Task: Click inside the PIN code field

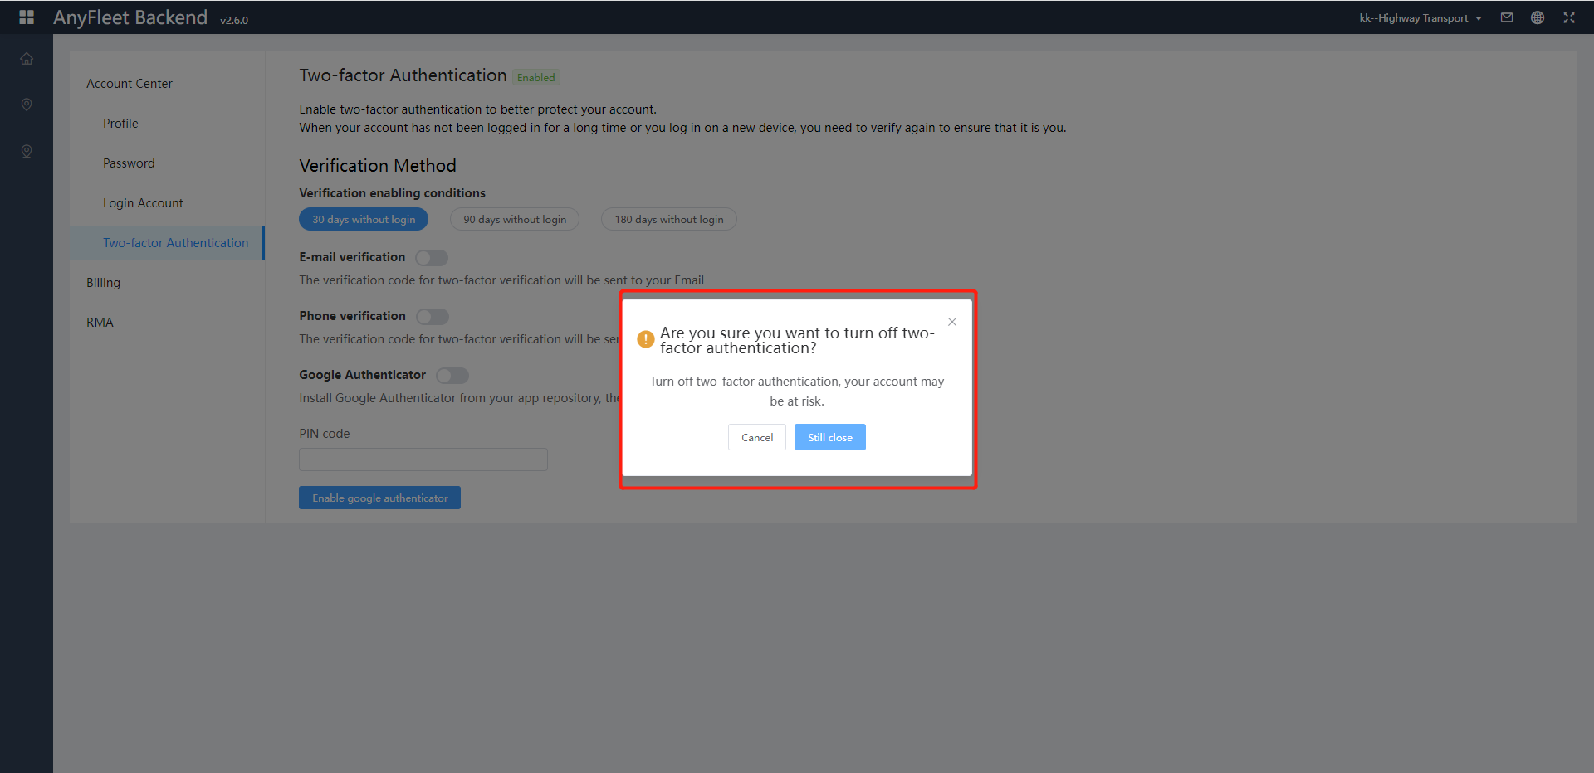Action: tap(423, 459)
